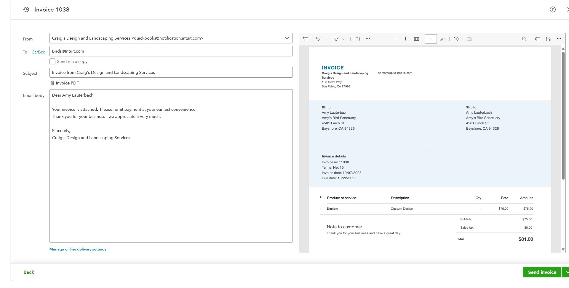569x288 pixels.
Task: Enable the Send me a copy checkbox
Action: [x=52, y=61]
